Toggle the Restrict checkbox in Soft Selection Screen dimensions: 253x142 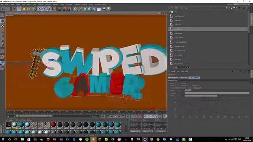click(x=198, y=85)
